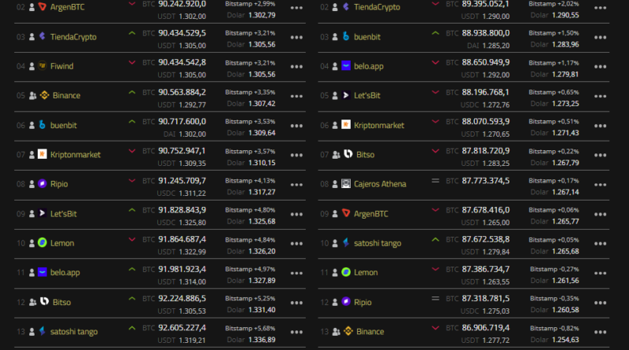Click the Binance logo in row 05

click(x=45, y=95)
